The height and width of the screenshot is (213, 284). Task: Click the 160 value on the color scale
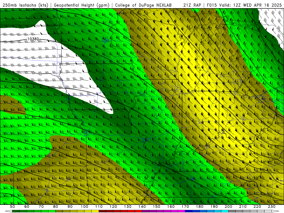pyautogui.click(x=171, y=207)
